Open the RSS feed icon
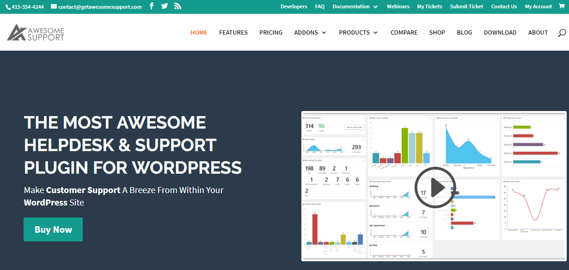 point(177,6)
